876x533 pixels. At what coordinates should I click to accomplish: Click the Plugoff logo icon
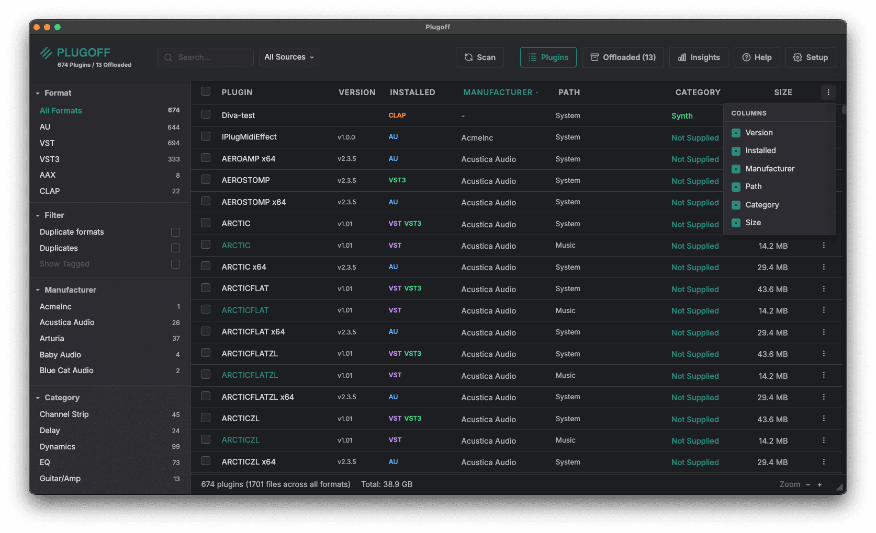pyautogui.click(x=46, y=53)
